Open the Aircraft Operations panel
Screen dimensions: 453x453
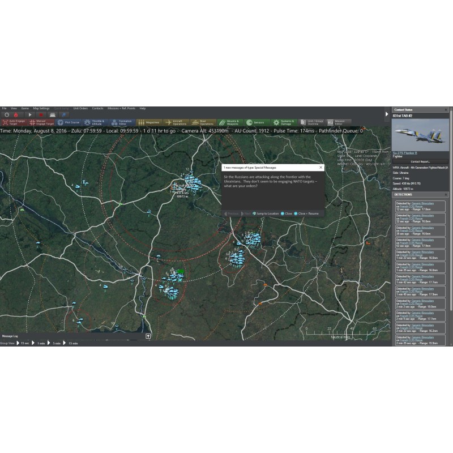[176, 122]
